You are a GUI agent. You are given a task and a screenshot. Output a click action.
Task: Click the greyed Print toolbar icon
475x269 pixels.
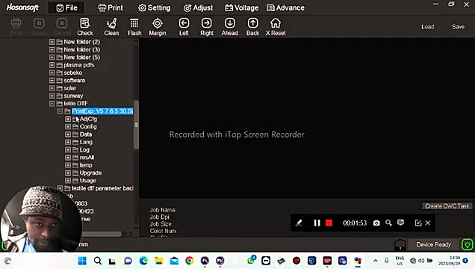16,27
